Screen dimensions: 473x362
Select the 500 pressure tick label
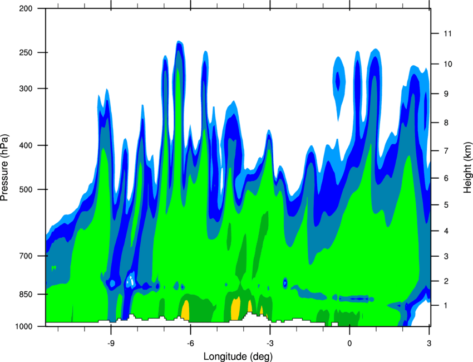[x=26, y=189]
